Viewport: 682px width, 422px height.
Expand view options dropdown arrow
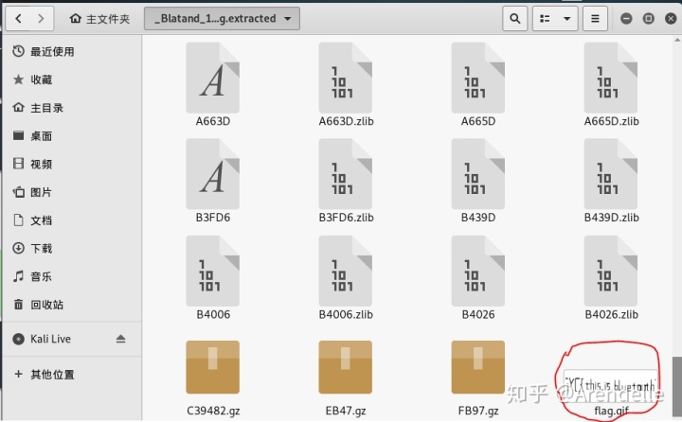click(x=566, y=19)
